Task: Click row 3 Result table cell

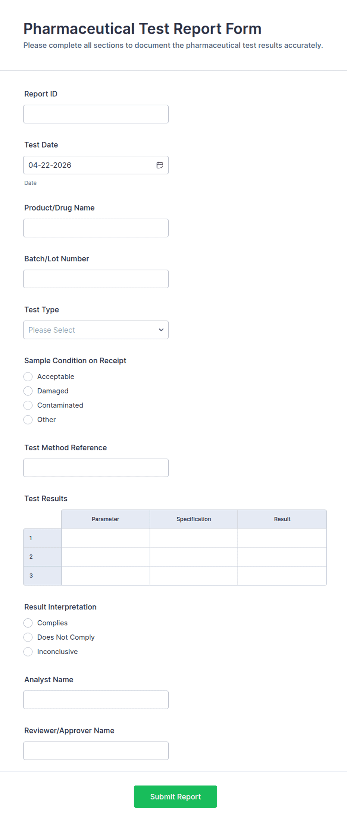Action: (x=282, y=575)
